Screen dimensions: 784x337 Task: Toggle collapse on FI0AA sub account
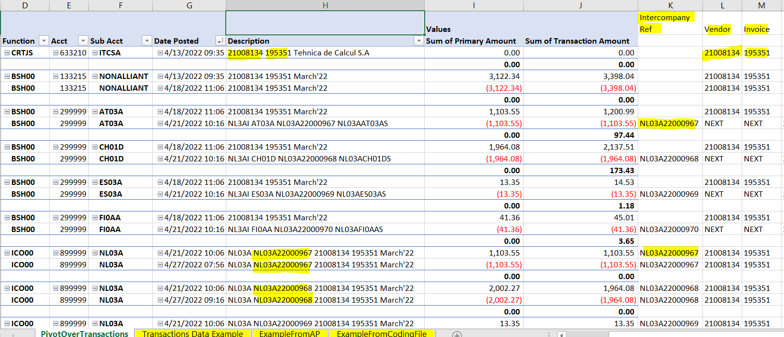[x=95, y=218]
